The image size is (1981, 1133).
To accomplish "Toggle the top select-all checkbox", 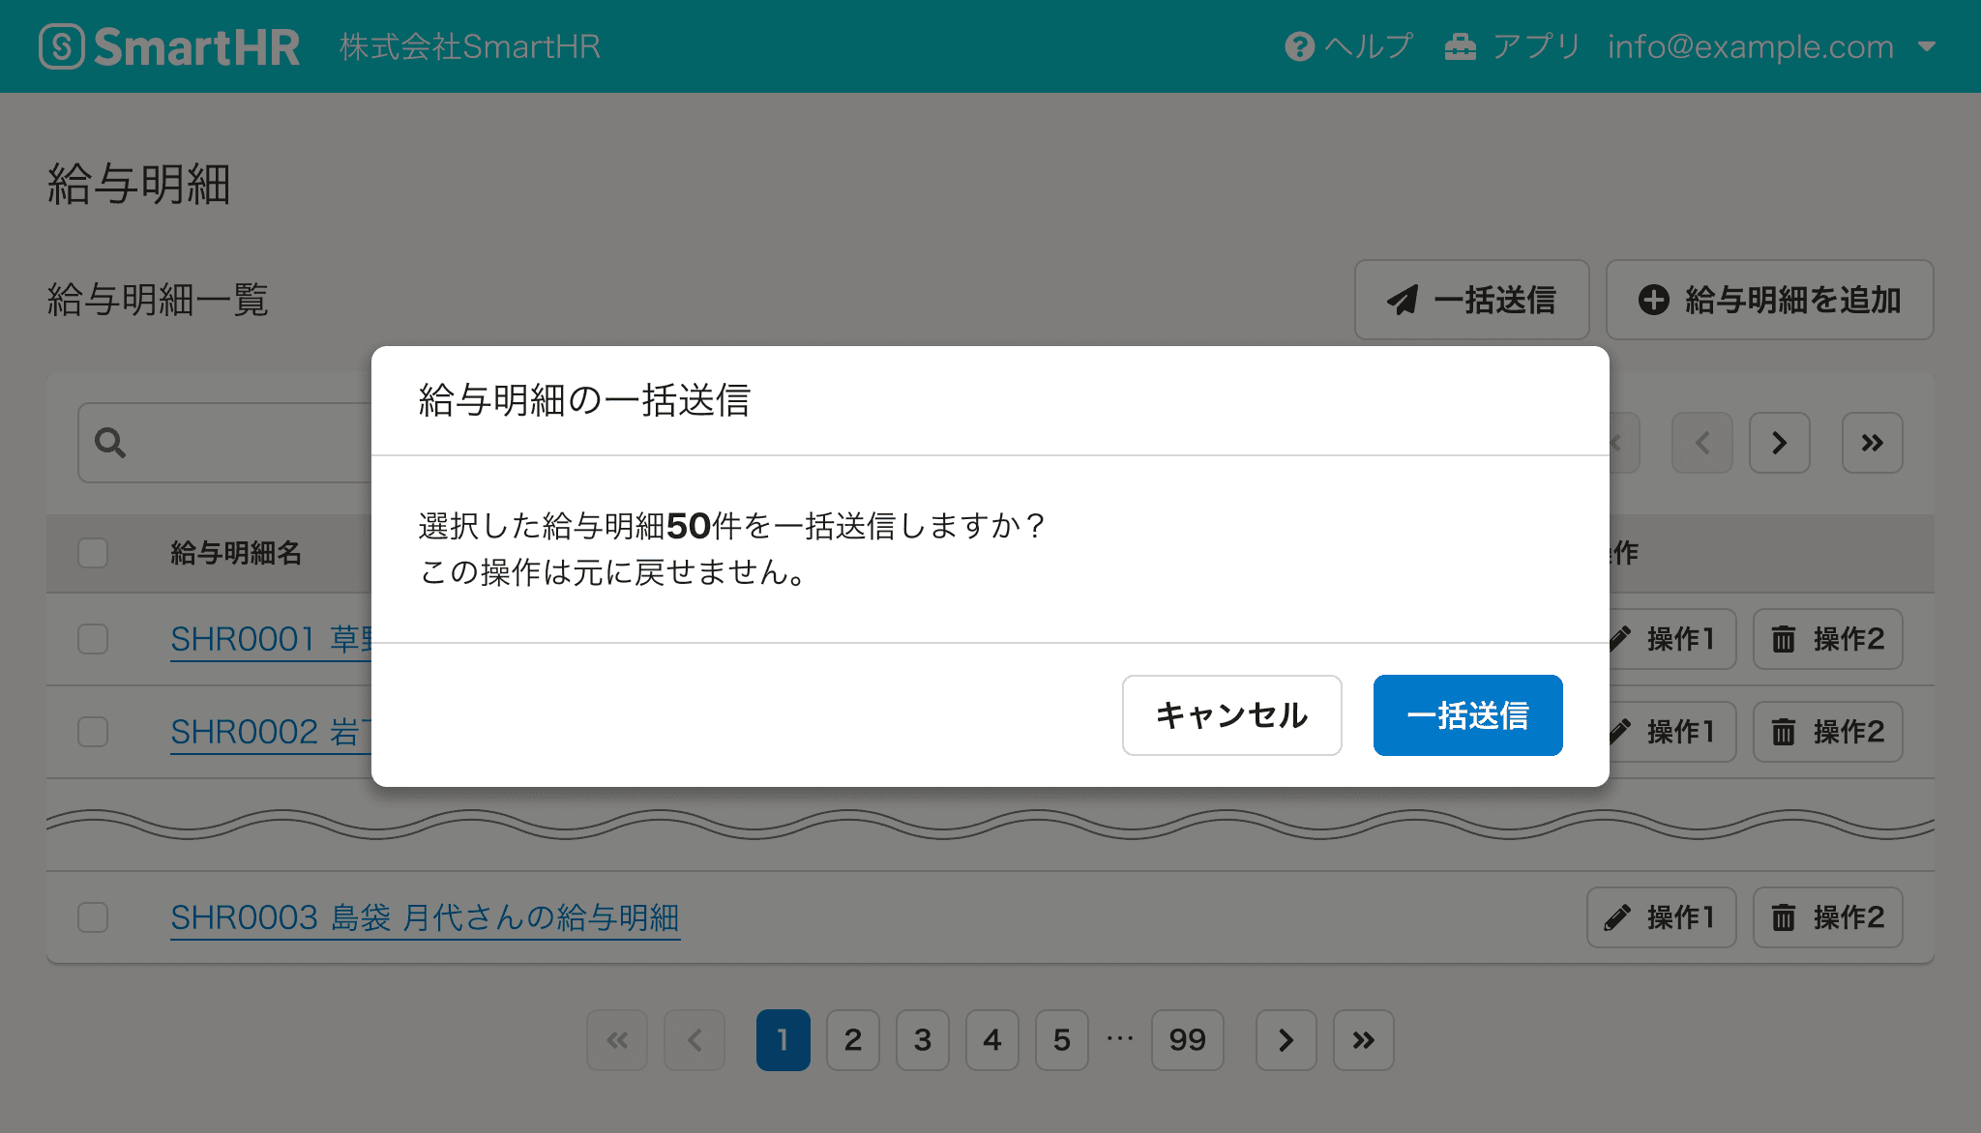I will (x=94, y=551).
